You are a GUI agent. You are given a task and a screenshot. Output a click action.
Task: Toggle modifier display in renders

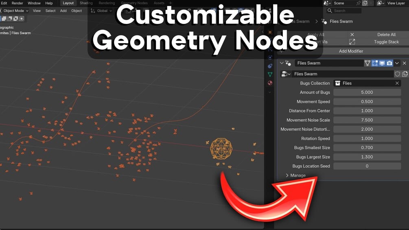coord(389,63)
